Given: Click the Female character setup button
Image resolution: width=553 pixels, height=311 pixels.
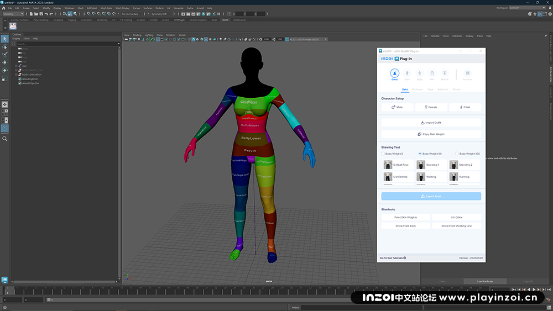Looking at the screenshot, I should coord(431,107).
